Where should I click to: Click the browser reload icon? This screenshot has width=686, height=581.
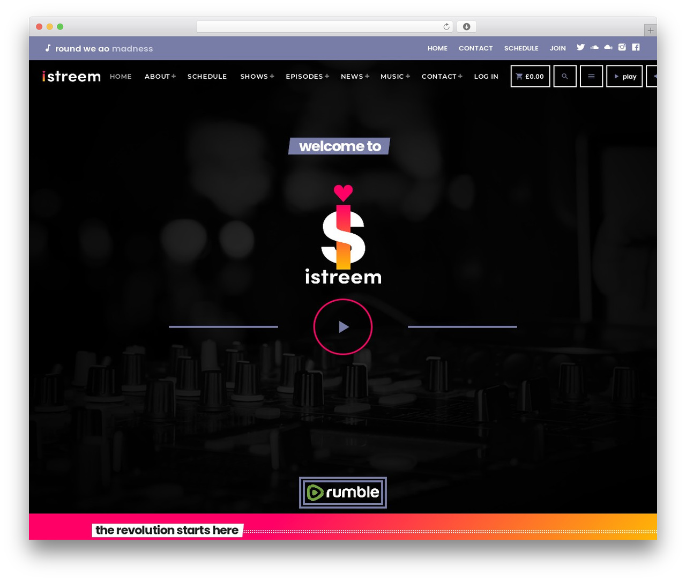[x=446, y=26]
